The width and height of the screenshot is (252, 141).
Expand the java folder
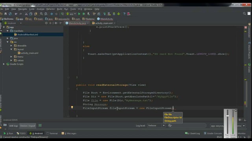pos(7,38)
